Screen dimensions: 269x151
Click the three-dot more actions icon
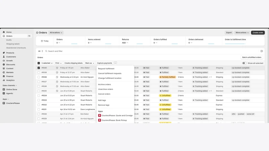coord(115,63)
